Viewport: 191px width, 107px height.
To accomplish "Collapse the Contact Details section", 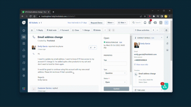I will [161, 38].
